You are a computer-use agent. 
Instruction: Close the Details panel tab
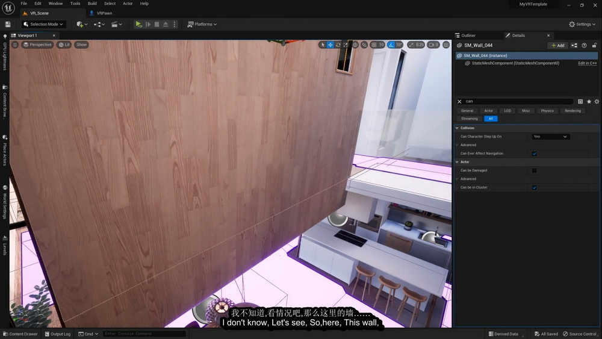tap(548, 36)
